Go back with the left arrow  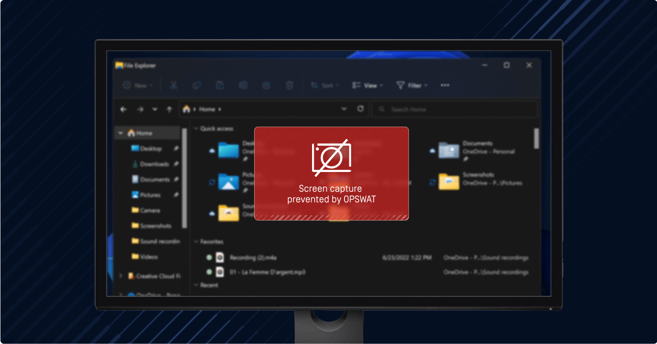(123, 109)
